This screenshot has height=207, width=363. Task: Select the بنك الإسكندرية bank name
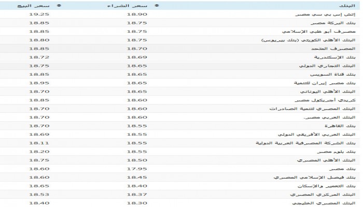[334, 57]
